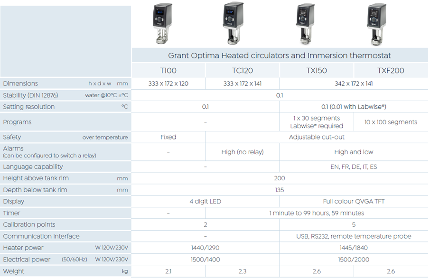Click the 'Programs' row label

coord(17,122)
